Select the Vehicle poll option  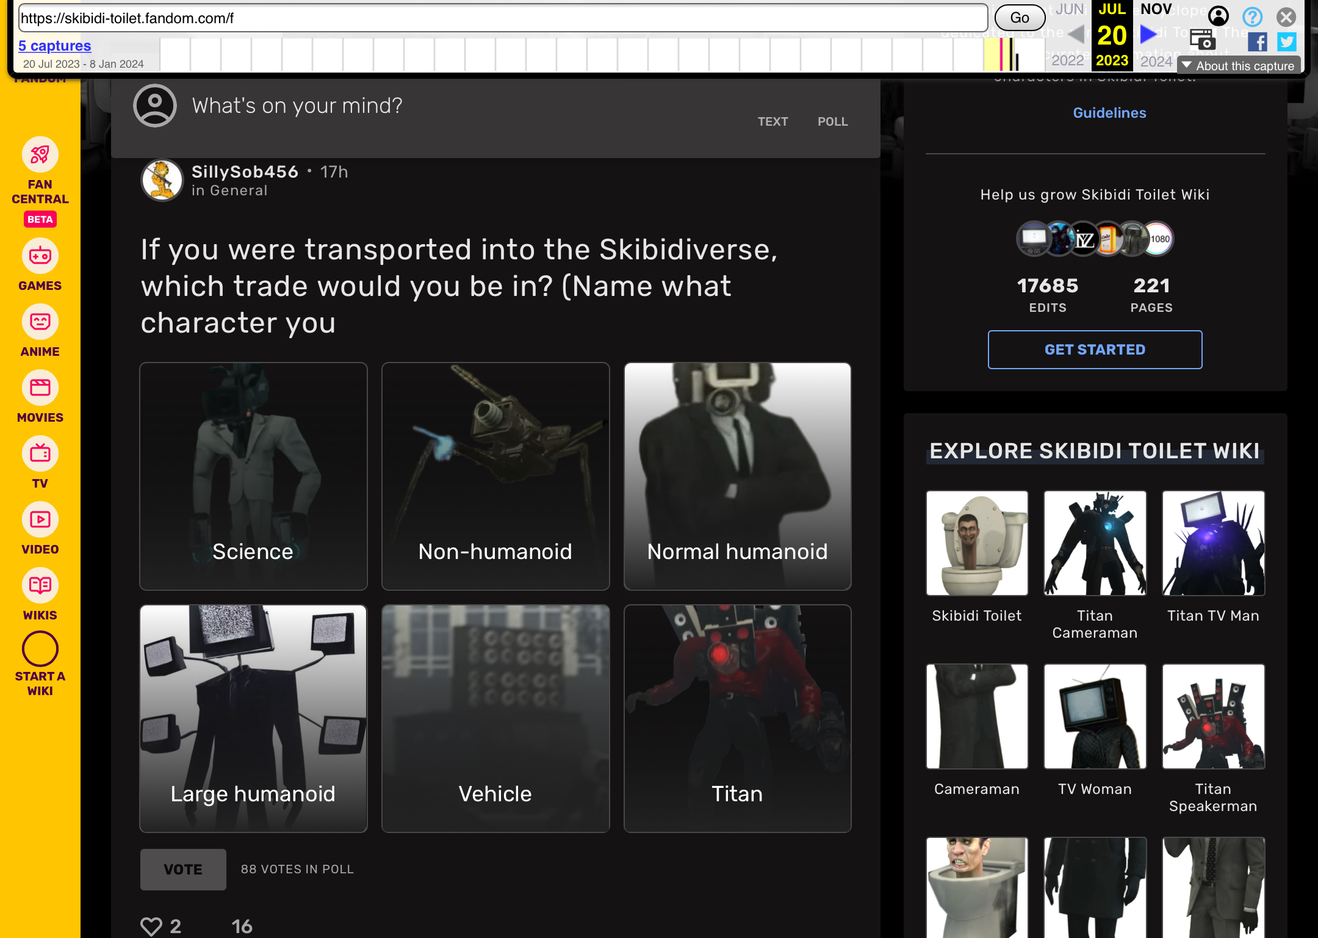495,718
